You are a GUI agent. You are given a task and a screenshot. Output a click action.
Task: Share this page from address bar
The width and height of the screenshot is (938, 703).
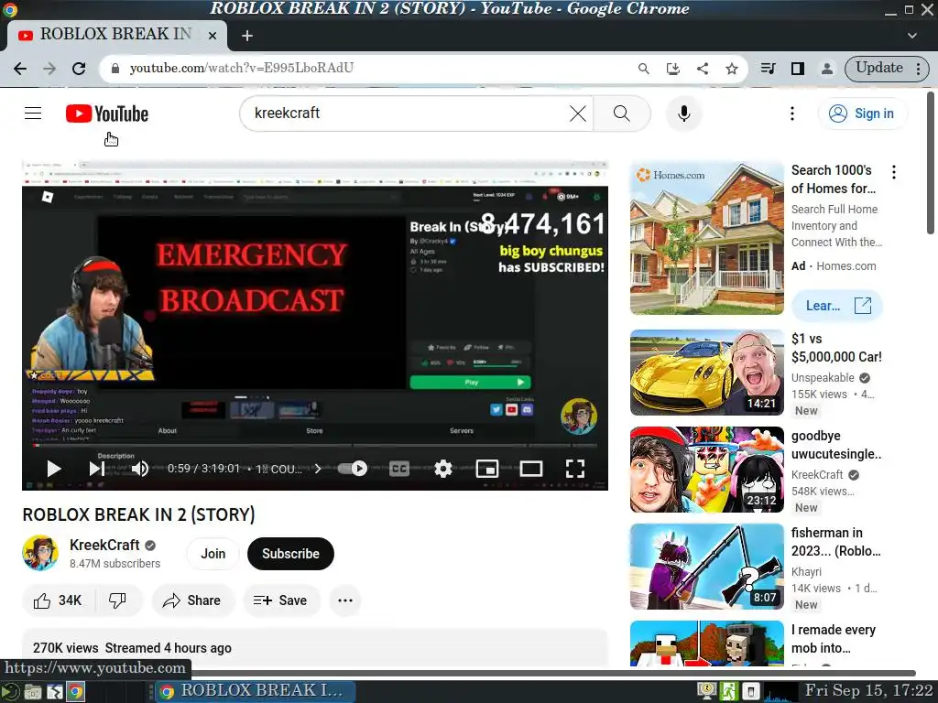(703, 68)
